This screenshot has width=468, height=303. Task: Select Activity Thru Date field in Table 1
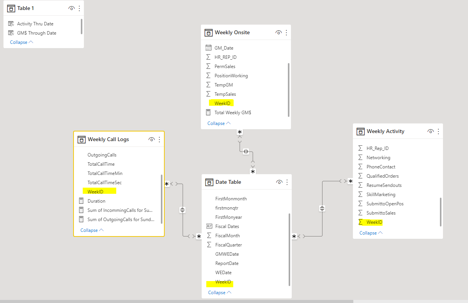(35, 24)
